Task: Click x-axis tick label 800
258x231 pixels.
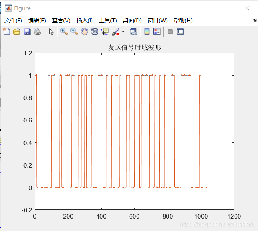Action: (x=168, y=216)
